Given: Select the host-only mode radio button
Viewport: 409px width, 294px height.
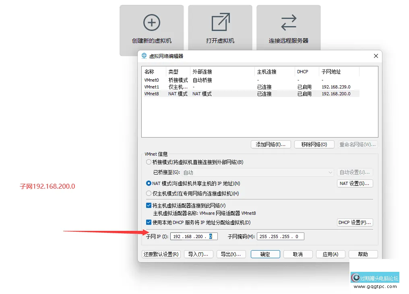Looking at the screenshot, I should pyautogui.click(x=149, y=193).
